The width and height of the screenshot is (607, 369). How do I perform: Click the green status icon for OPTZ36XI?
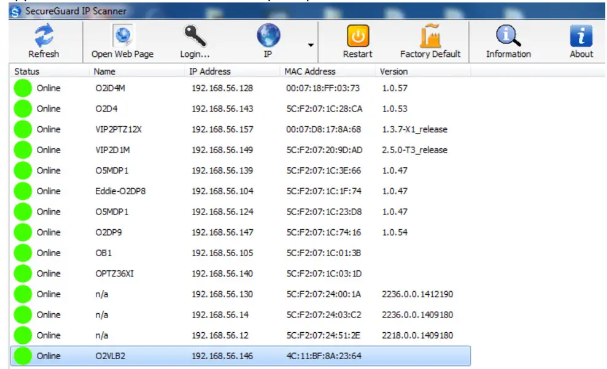click(23, 273)
